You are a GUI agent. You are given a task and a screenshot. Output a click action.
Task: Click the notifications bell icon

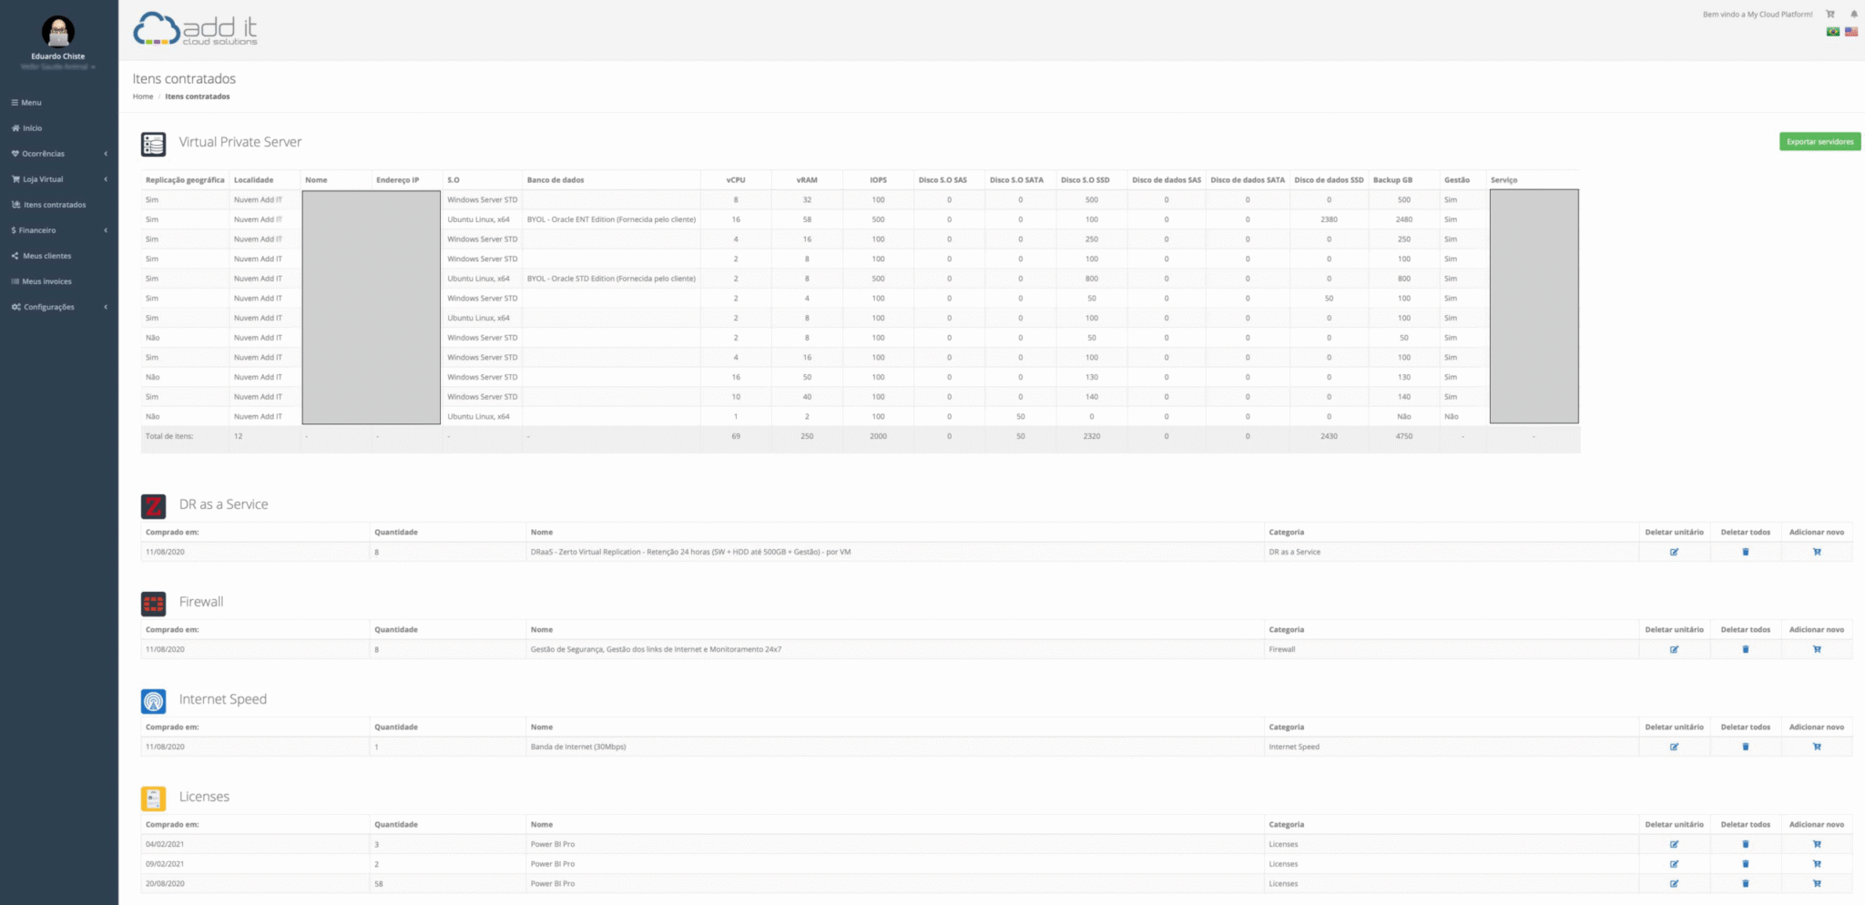(1853, 14)
